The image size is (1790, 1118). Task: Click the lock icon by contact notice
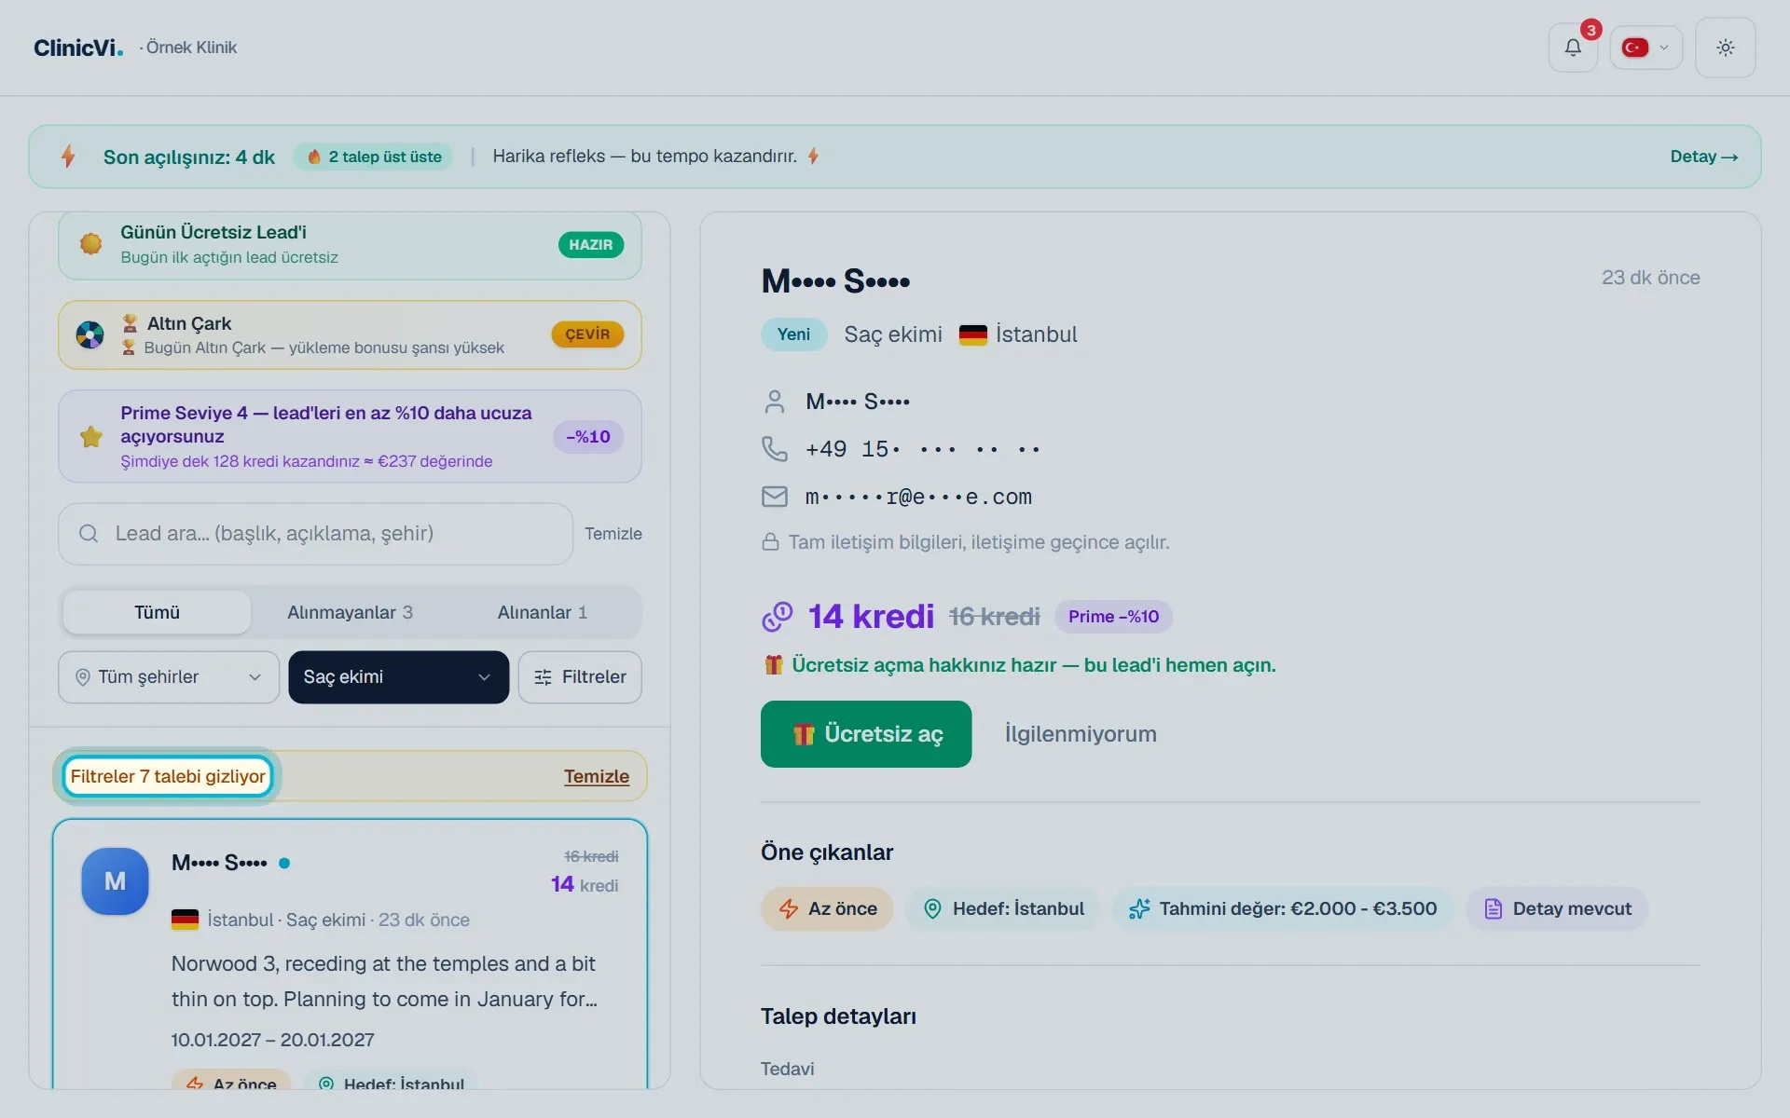coord(770,542)
